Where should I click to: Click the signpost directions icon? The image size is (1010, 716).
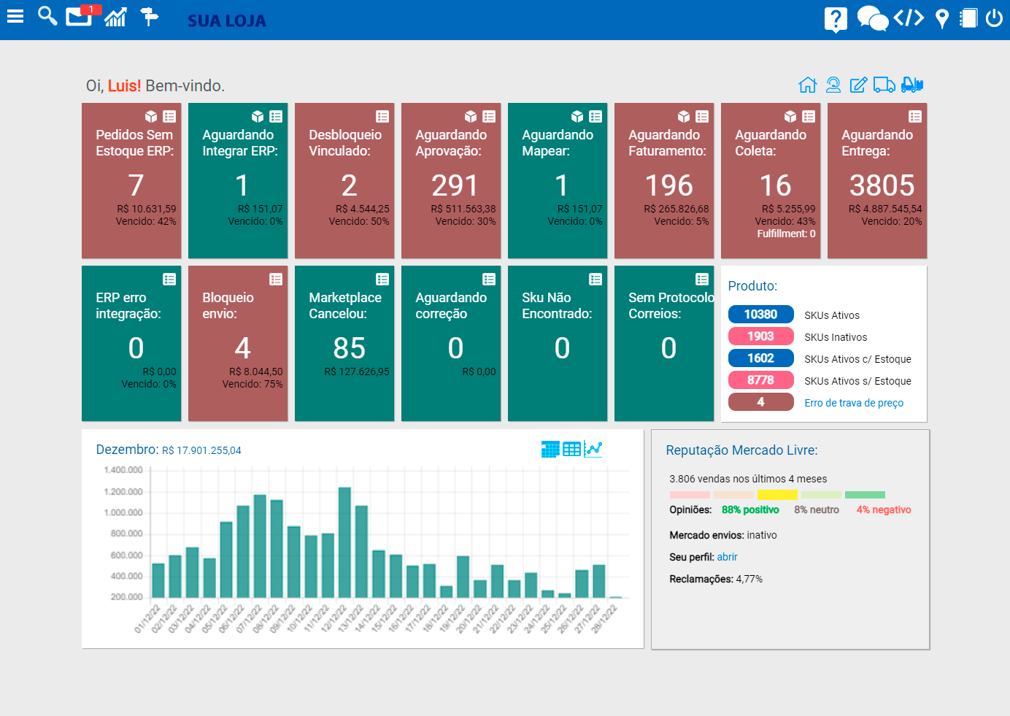point(150,17)
